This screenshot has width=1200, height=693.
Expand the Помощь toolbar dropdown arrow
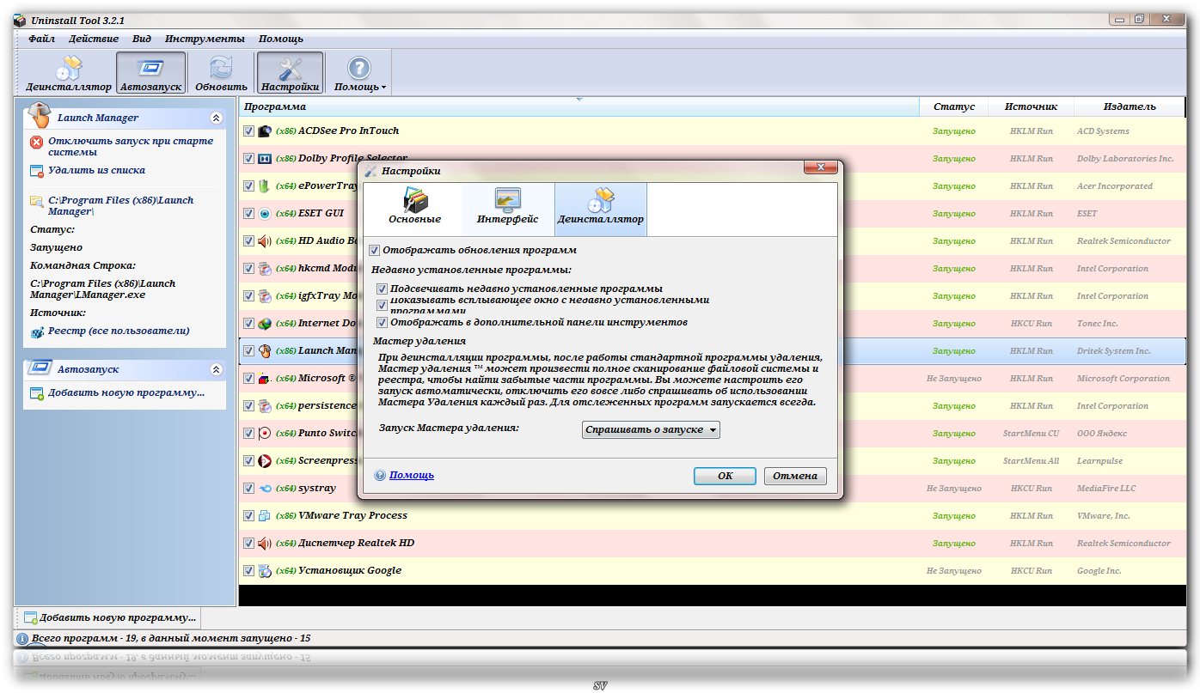pos(383,88)
